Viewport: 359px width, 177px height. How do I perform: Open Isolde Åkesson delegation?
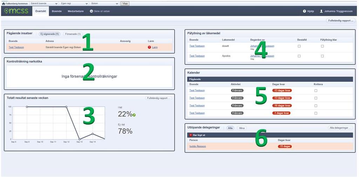(x=198, y=147)
